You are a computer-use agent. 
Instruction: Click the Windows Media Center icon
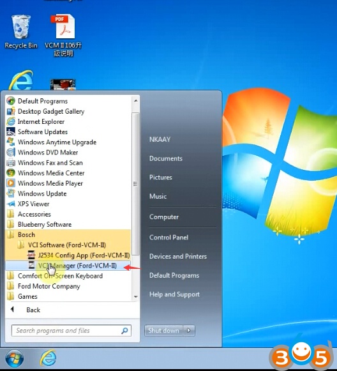(11, 173)
